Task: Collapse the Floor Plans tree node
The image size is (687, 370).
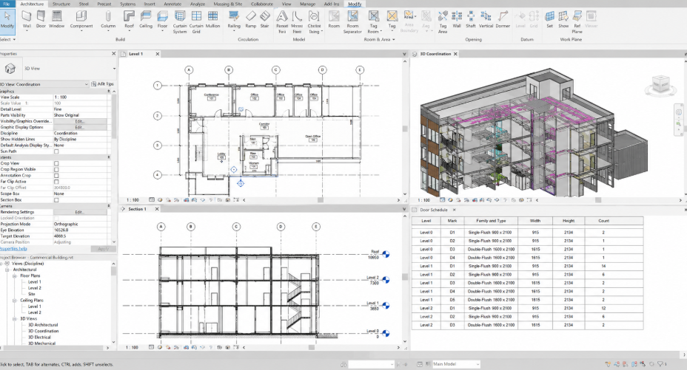Action: [14, 276]
